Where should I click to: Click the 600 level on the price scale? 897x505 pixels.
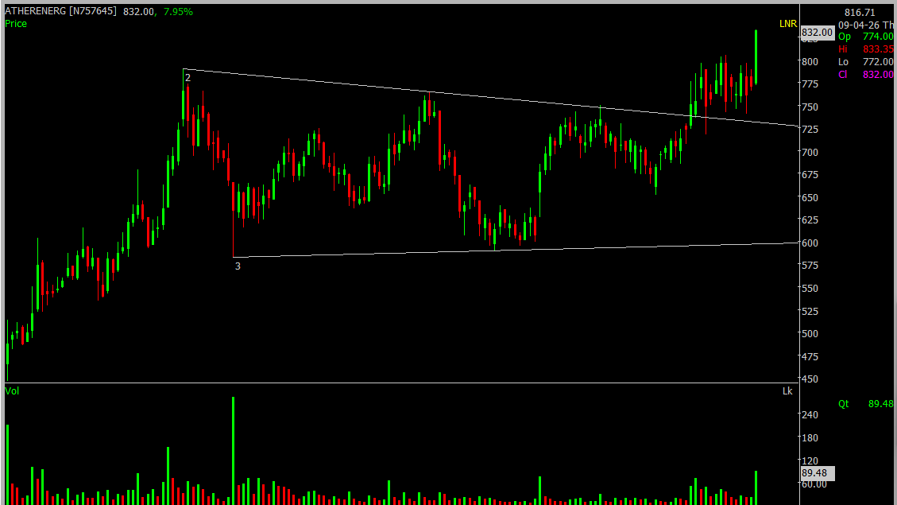pos(809,243)
